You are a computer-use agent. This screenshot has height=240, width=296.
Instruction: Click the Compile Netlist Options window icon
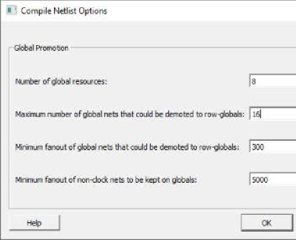12,10
